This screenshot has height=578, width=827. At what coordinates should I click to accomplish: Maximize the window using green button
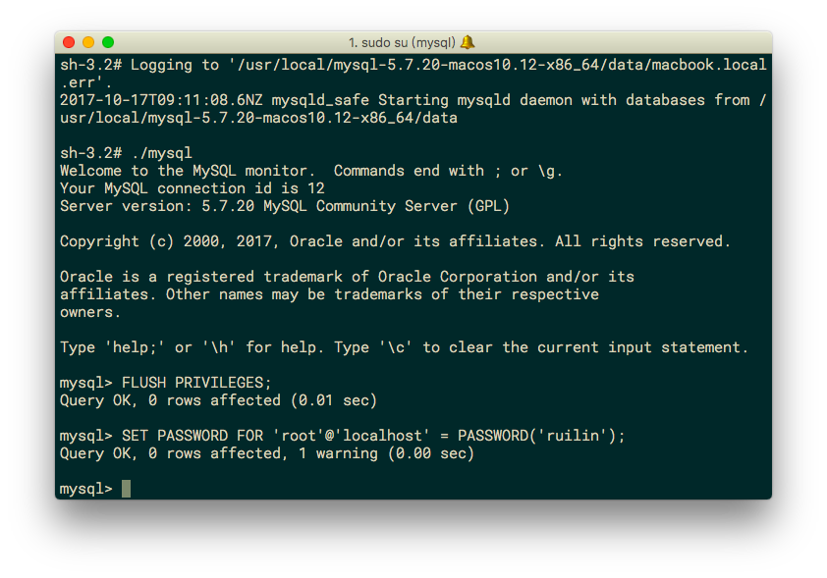pos(108,42)
